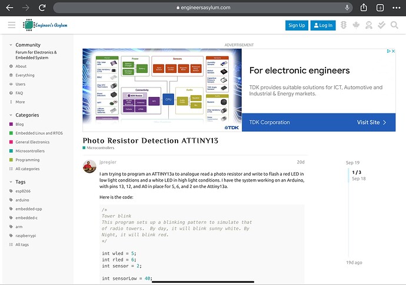Screen dimensions: 406x285
Task: Click the traffic light icon in header
Action: pyautogui.click(x=344, y=25)
